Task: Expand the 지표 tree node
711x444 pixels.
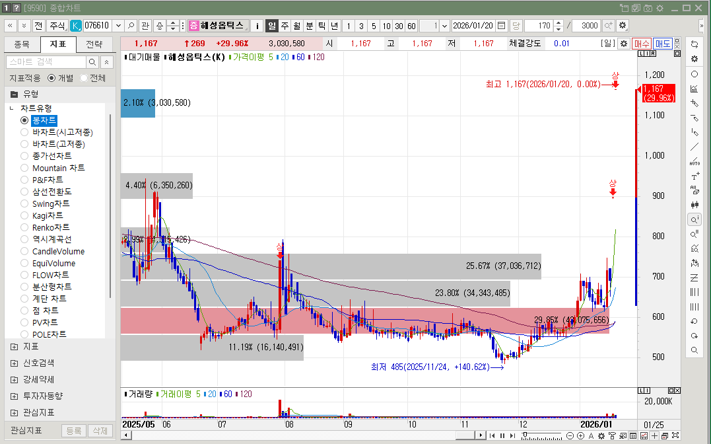Action: [14, 347]
